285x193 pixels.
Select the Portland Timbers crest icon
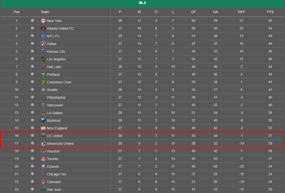point(43,74)
